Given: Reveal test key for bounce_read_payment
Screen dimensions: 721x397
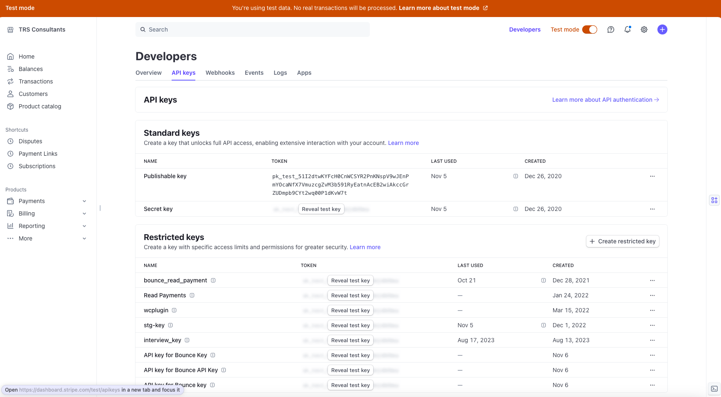Looking at the screenshot, I should tap(350, 280).
